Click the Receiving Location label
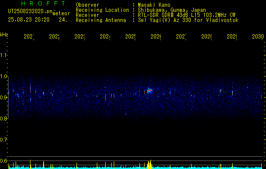This screenshot has height=169, width=266. pyautogui.click(x=102, y=10)
